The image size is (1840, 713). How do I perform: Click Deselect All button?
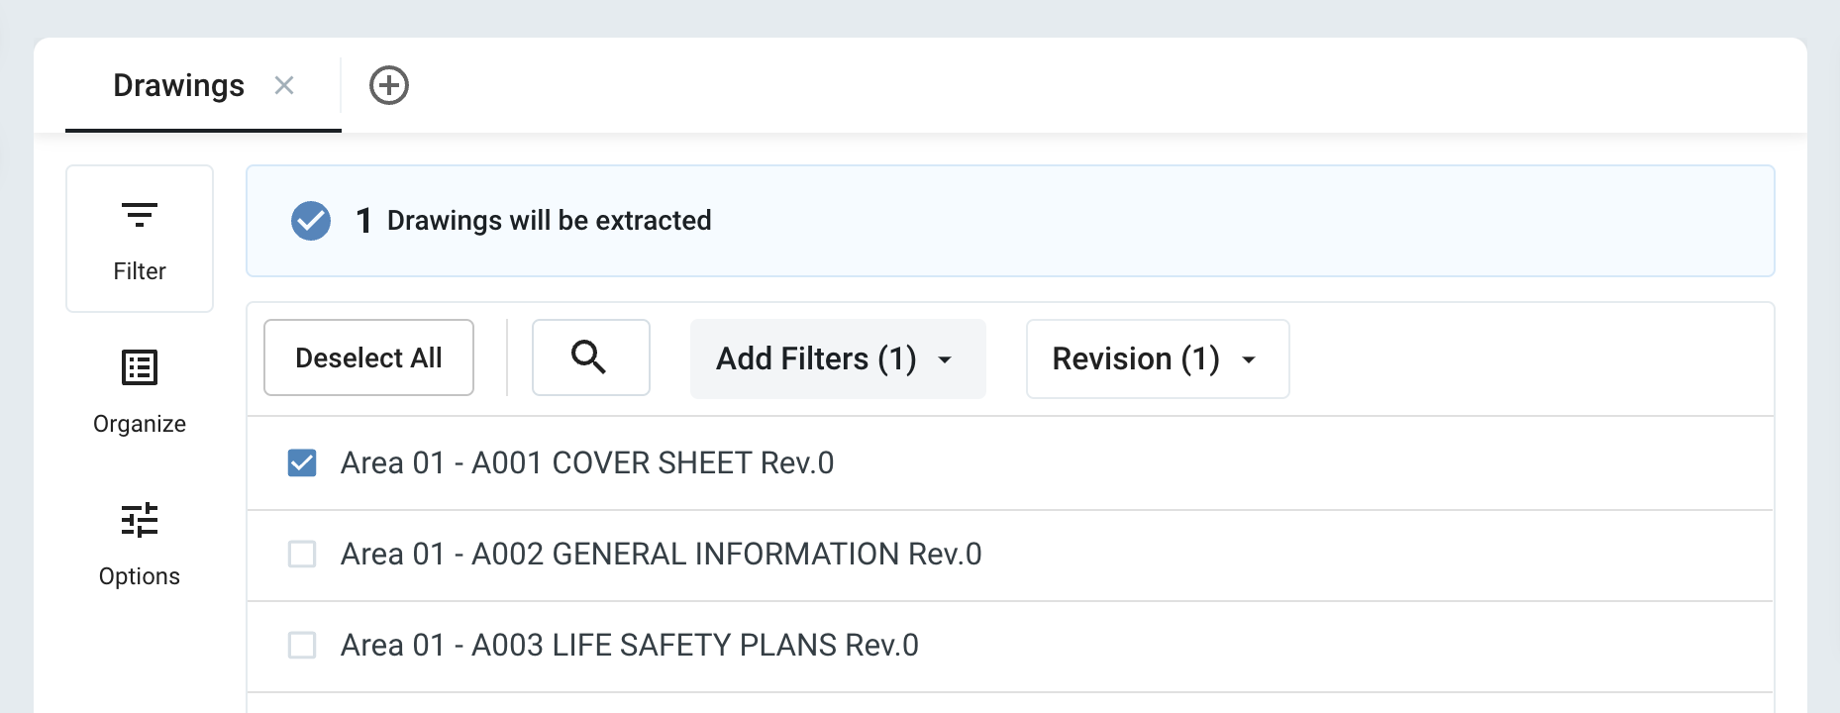[368, 357]
